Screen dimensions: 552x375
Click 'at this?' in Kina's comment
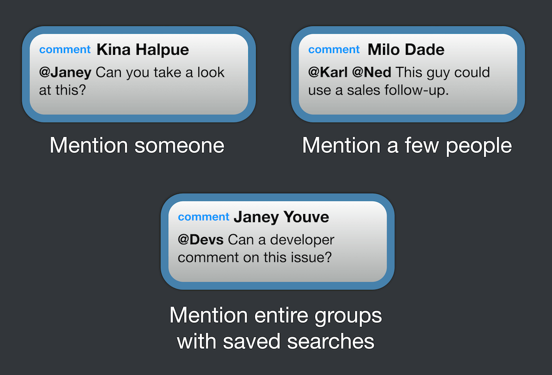point(63,91)
